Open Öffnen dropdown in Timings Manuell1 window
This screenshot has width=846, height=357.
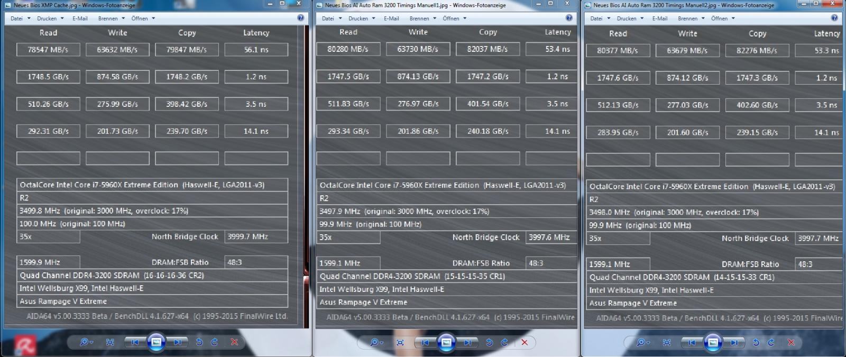coord(455,19)
